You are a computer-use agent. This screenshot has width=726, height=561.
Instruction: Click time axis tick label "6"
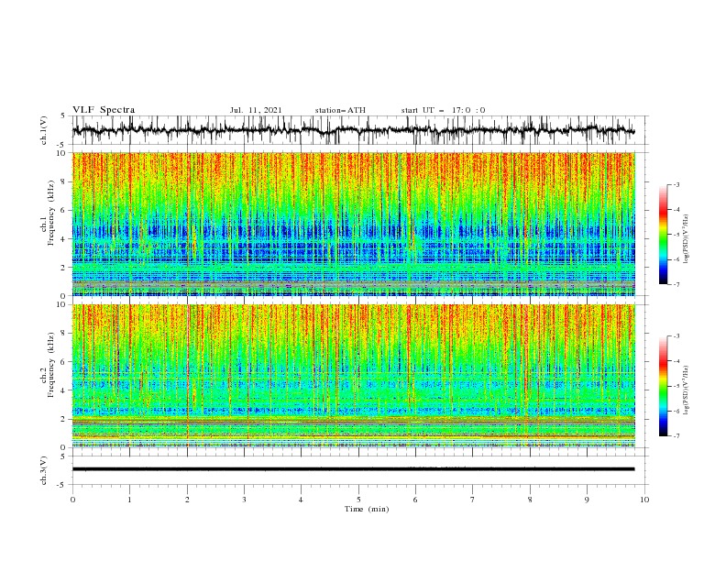click(415, 500)
